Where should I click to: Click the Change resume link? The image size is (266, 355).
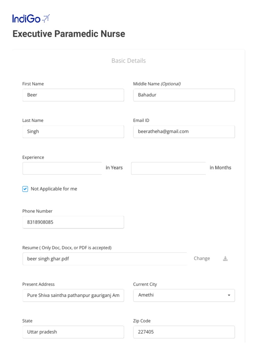(202, 259)
